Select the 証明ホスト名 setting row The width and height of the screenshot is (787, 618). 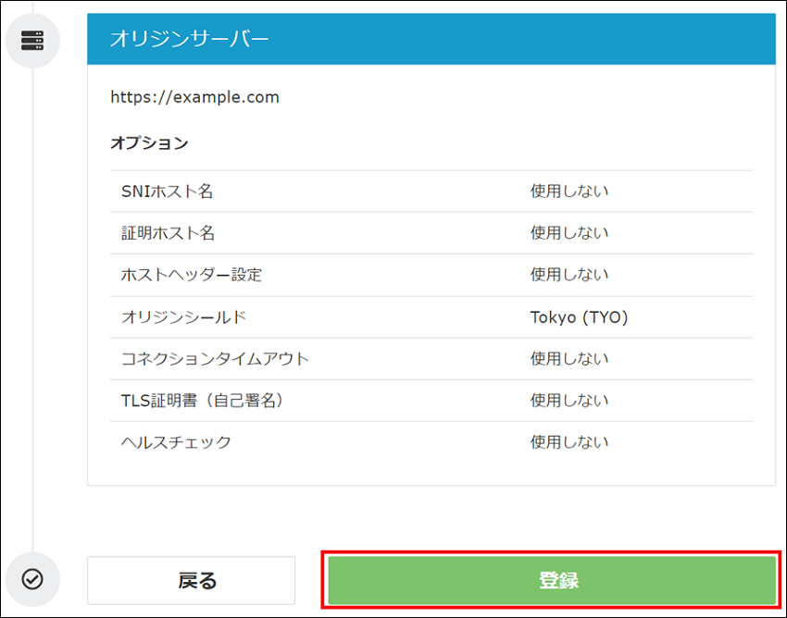(431, 232)
